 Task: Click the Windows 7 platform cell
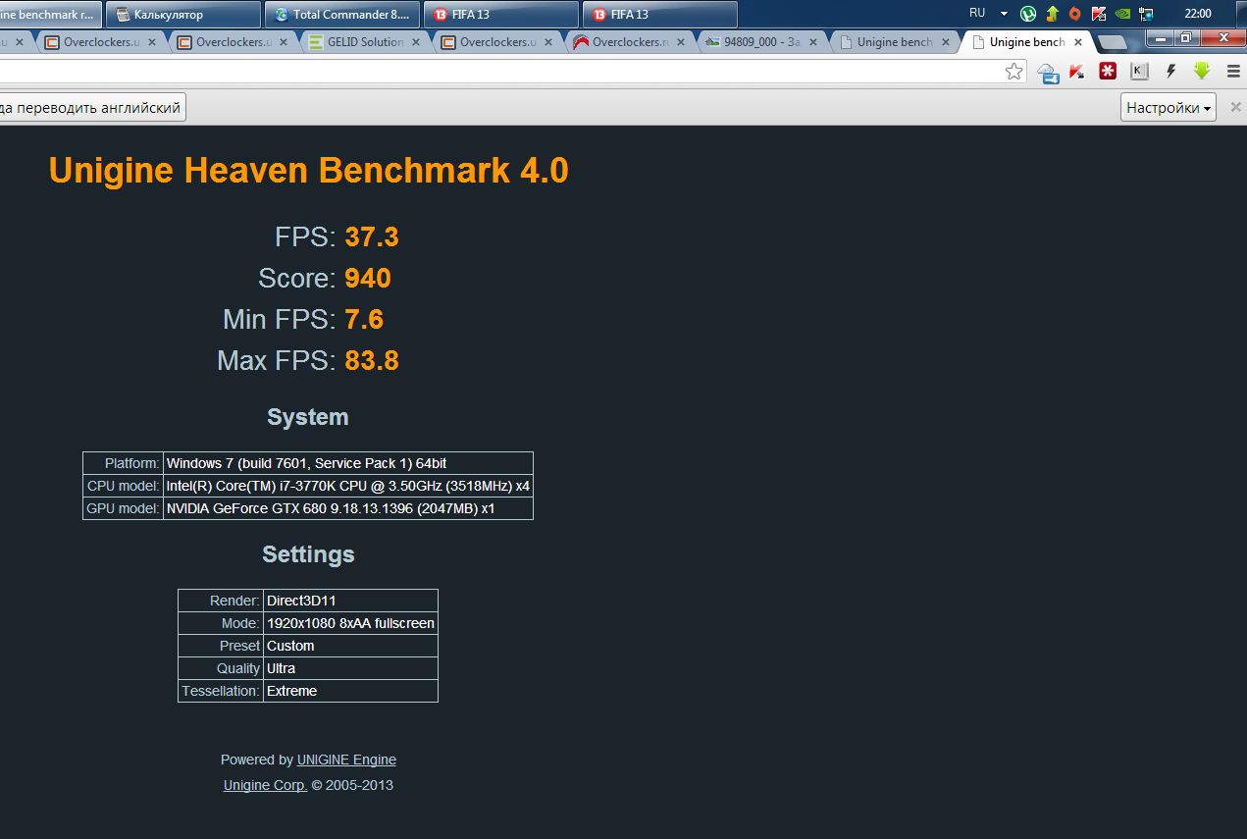(348, 463)
